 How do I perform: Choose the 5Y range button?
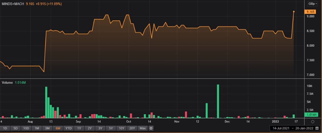(111, 128)
